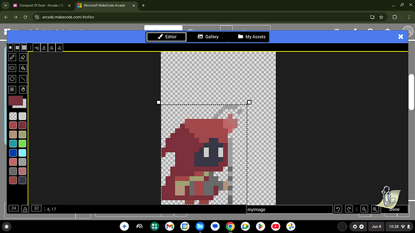Edit the canvas height field showing 32
Viewport: 415px width, 233px height.
coord(37,208)
